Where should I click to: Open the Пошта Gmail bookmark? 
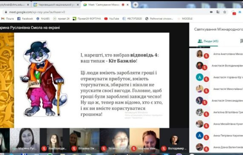tap(8, 19)
